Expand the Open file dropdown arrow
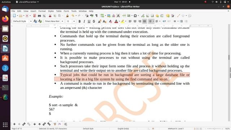 pos(24,16)
